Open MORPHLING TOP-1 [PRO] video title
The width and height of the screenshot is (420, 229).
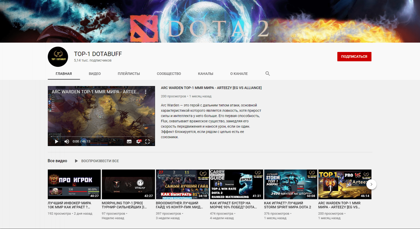pyautogui.click(x=124, y=205)
